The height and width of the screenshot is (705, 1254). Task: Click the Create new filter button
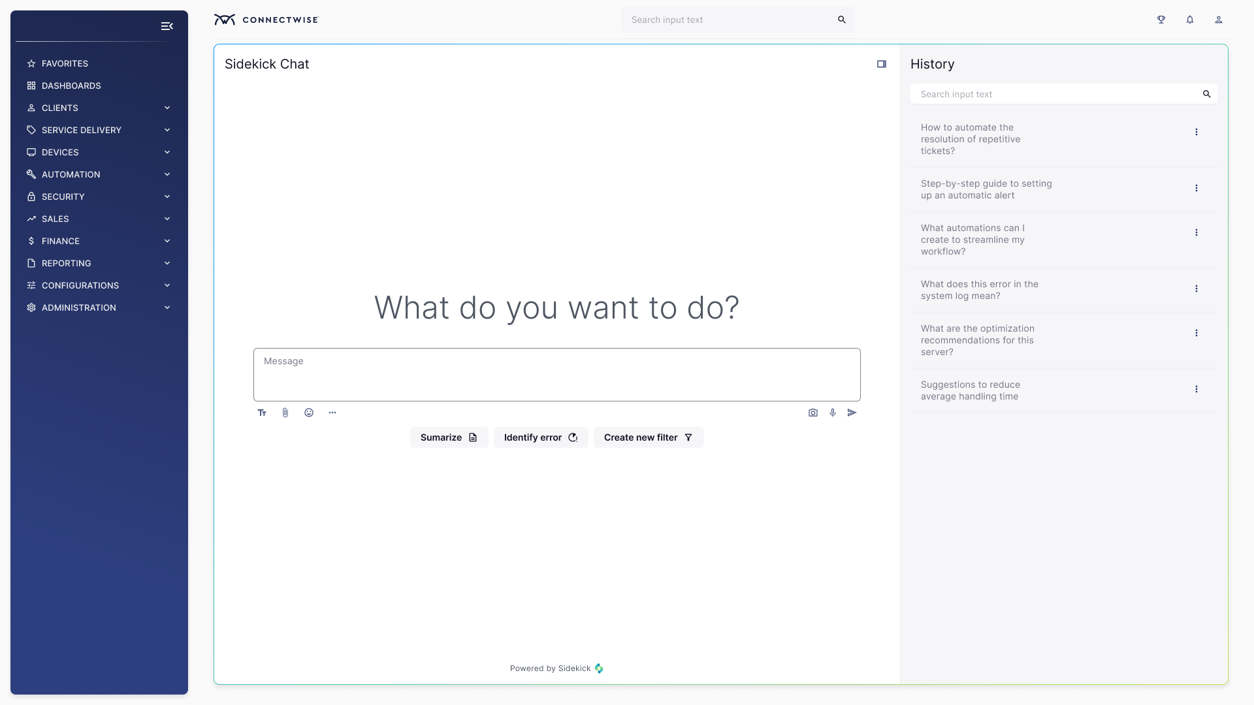tap(648, 437)
